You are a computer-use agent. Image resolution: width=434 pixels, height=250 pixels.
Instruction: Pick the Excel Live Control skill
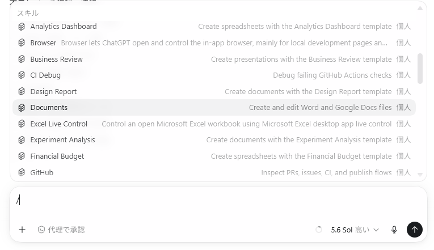pos(214,124)
